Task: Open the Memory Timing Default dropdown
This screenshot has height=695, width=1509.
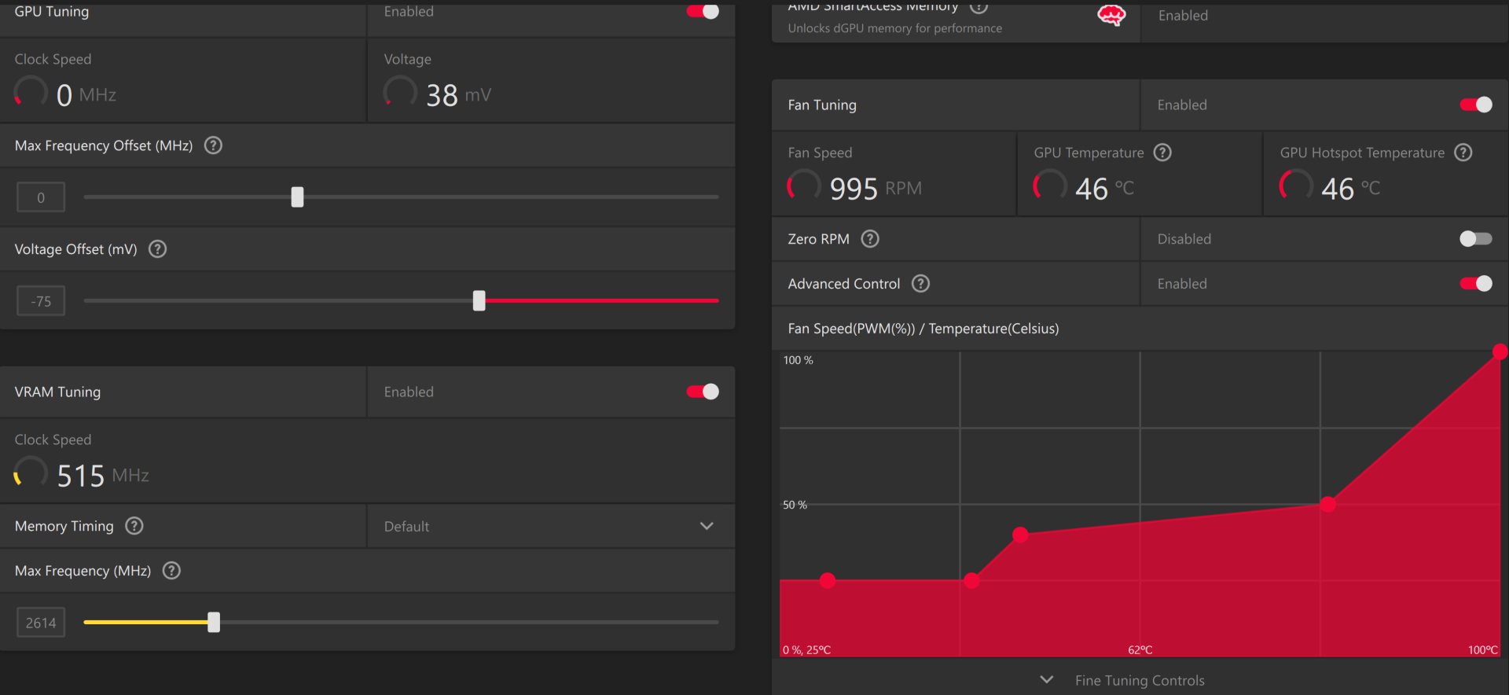Action: point(550,526)
